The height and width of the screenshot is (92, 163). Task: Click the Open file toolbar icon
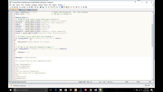pos(12,7)
